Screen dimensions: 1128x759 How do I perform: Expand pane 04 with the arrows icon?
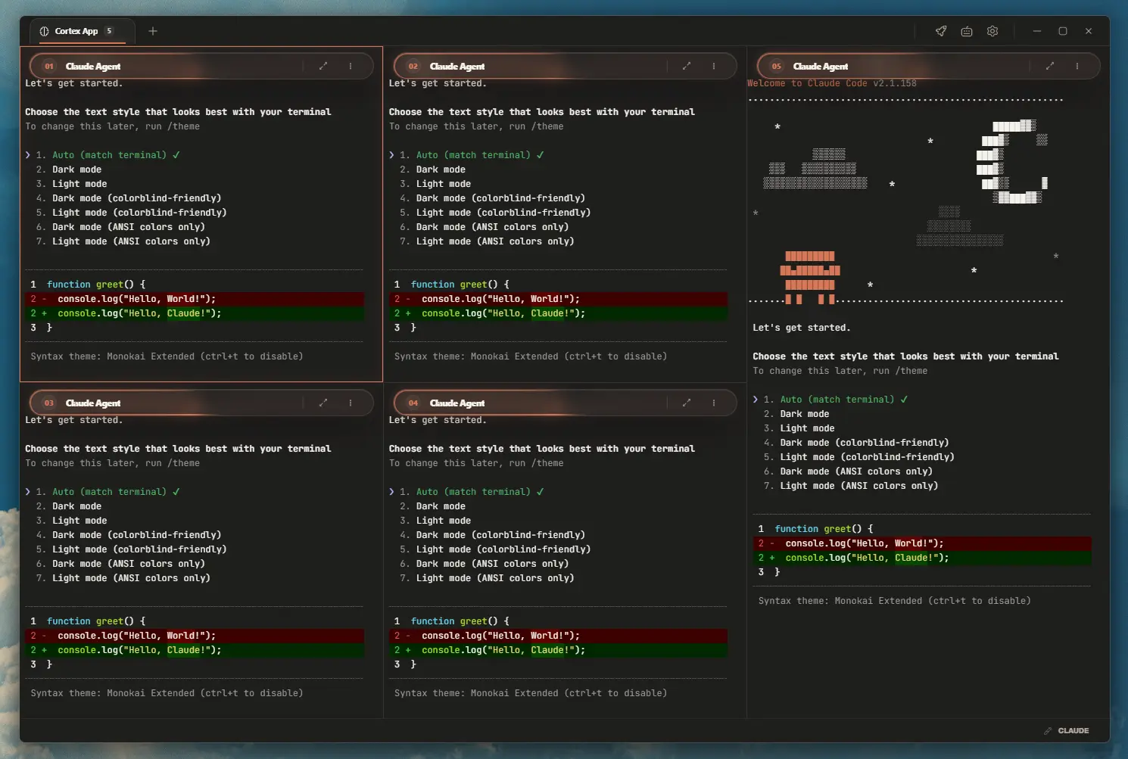pos(687,403)
